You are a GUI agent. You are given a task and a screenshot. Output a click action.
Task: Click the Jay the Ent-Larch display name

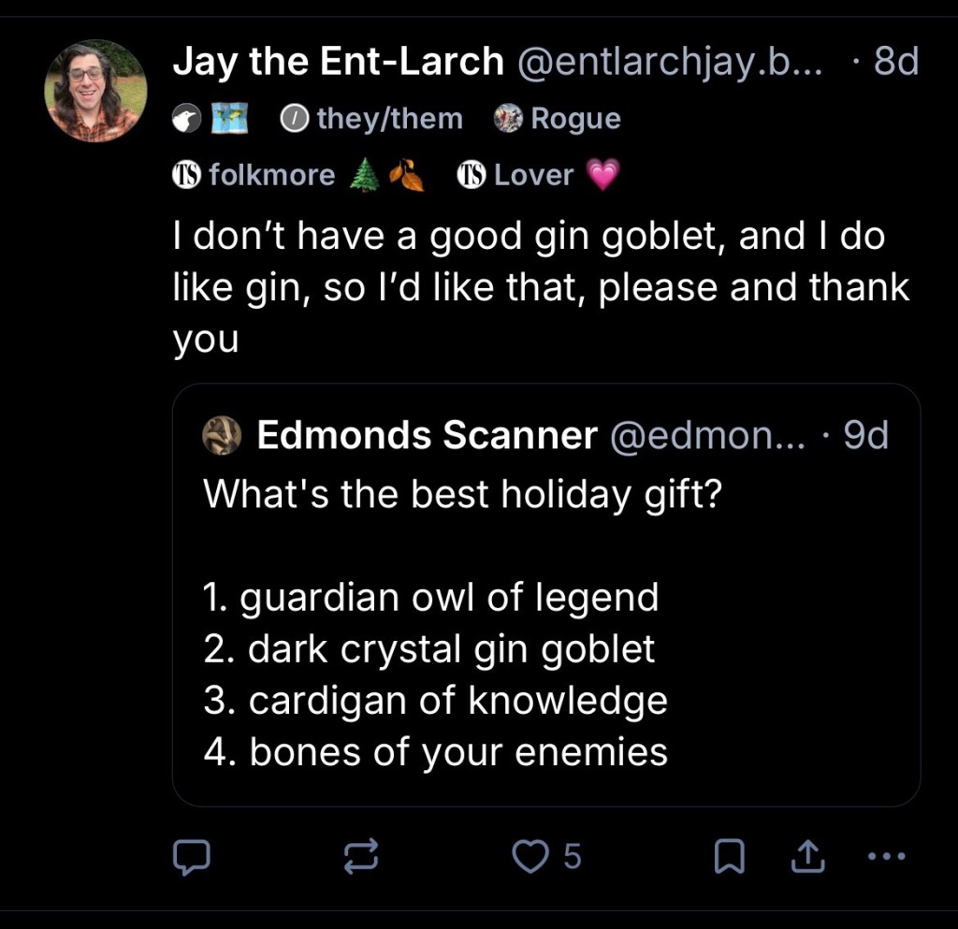pos(338,62)
